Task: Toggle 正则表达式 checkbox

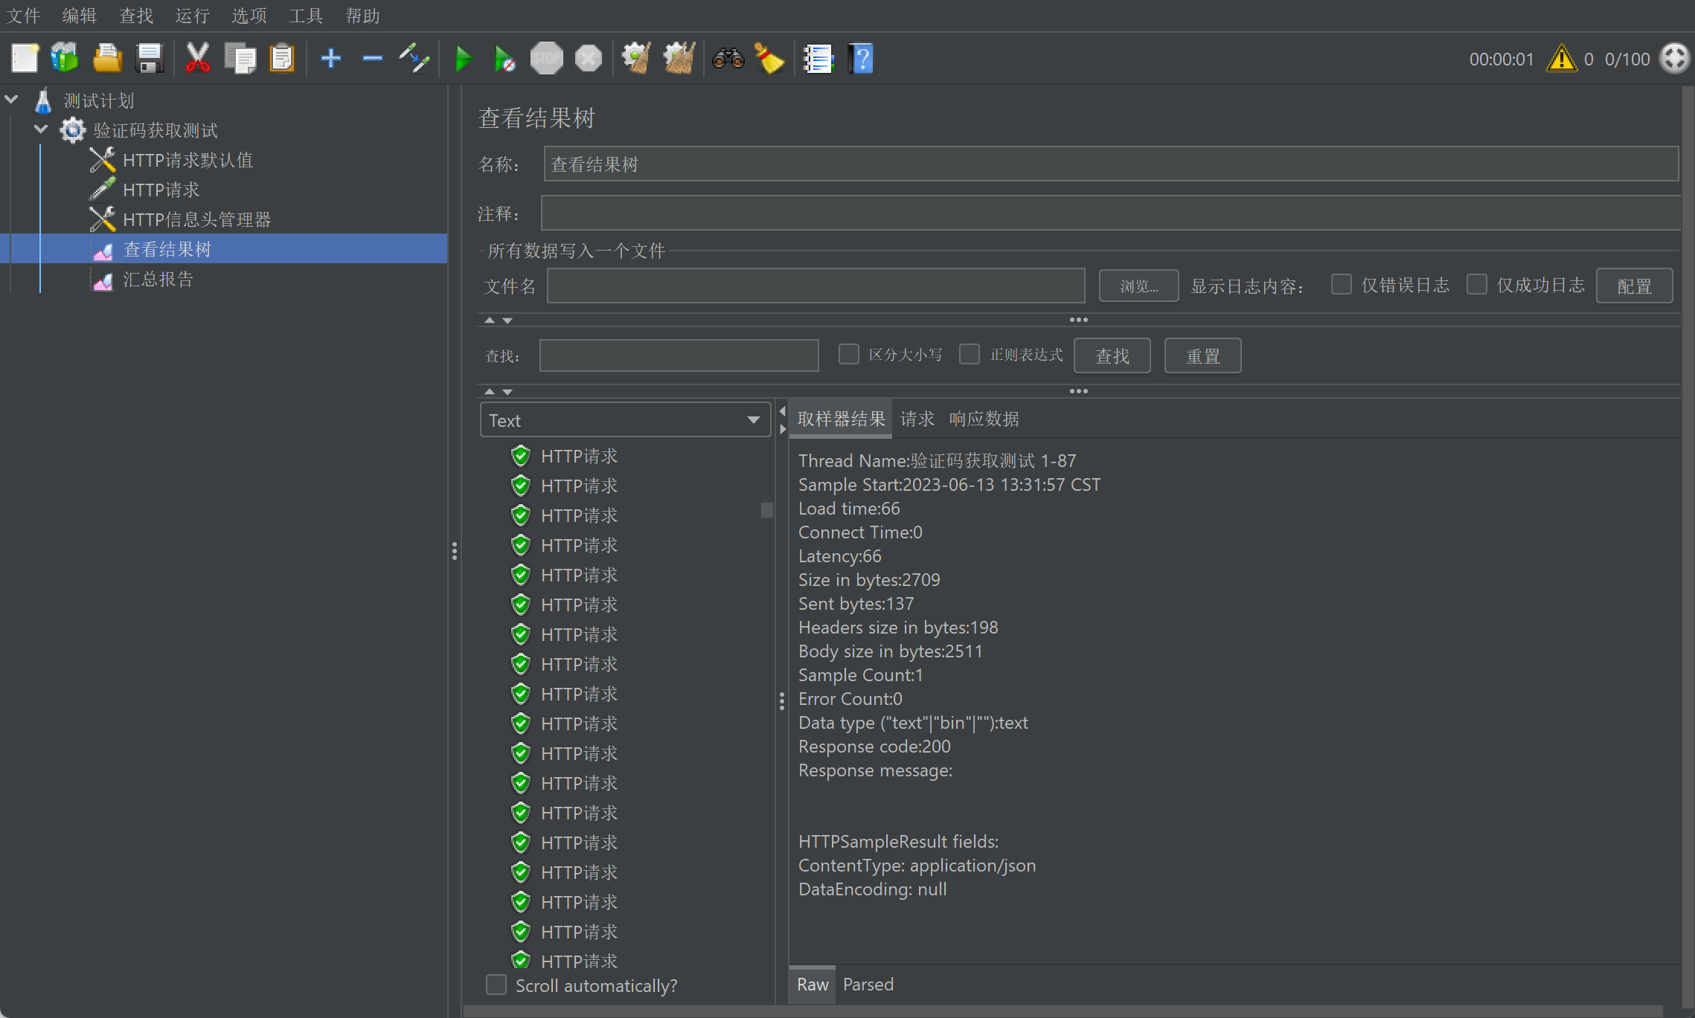Action: [969, 354]
